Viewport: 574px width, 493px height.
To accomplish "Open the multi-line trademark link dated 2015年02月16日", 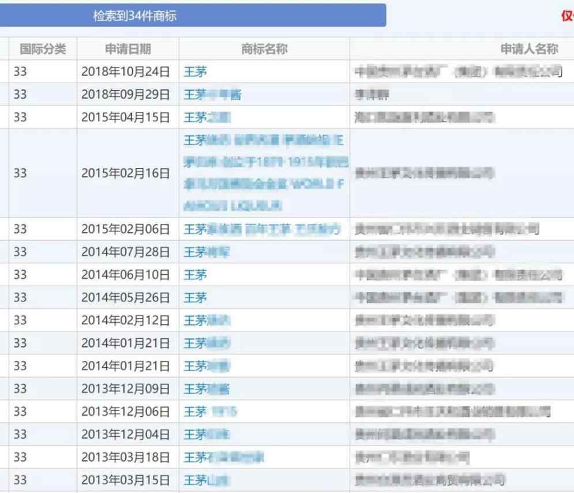I will coord(265,173).
